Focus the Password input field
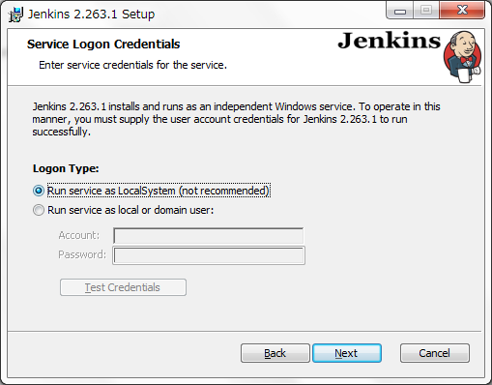Screen dimensions: 492x385 click(209, 255)
